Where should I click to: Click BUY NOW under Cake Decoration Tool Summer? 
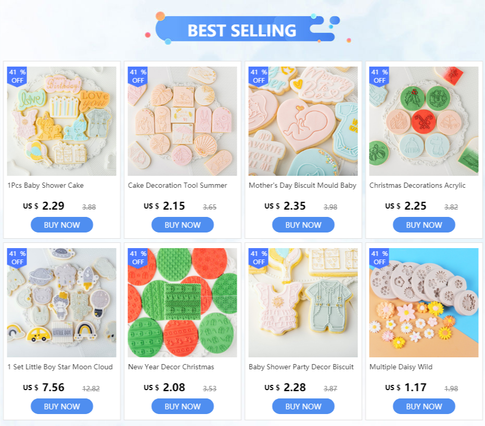(183, 225)
